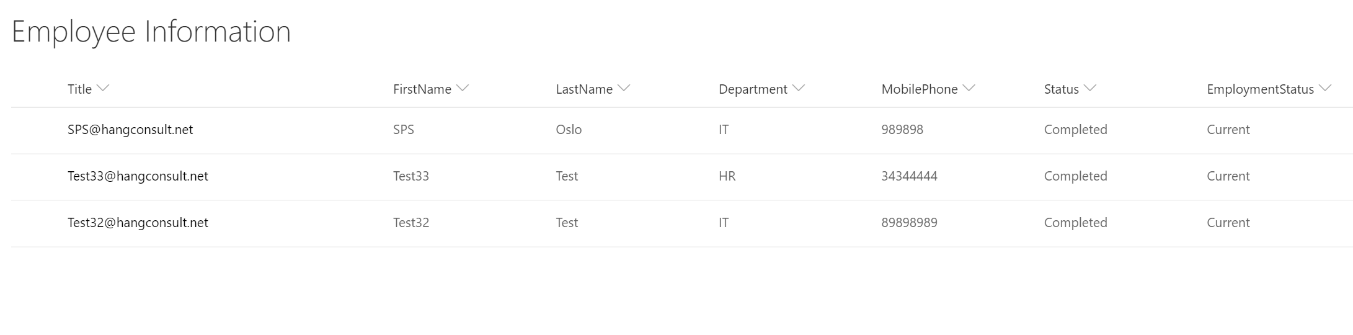Select the Test32 first name cell

pos(411,223)
